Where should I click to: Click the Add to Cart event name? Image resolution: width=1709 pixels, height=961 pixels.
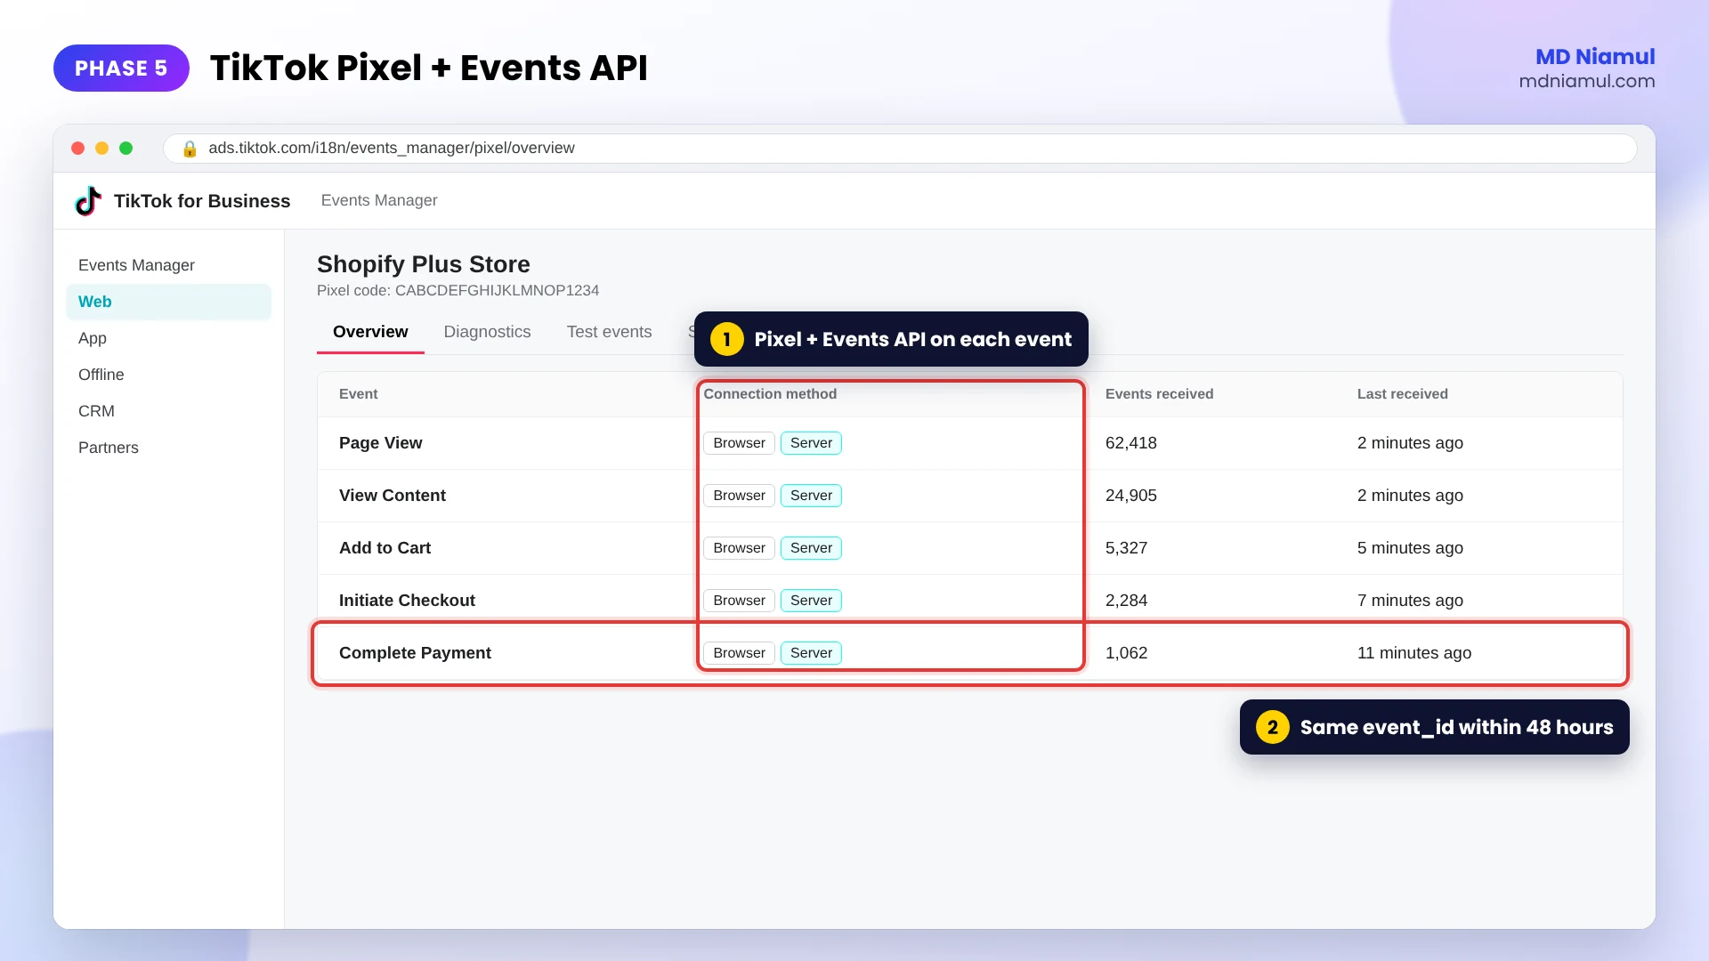[x=385, y=548]
